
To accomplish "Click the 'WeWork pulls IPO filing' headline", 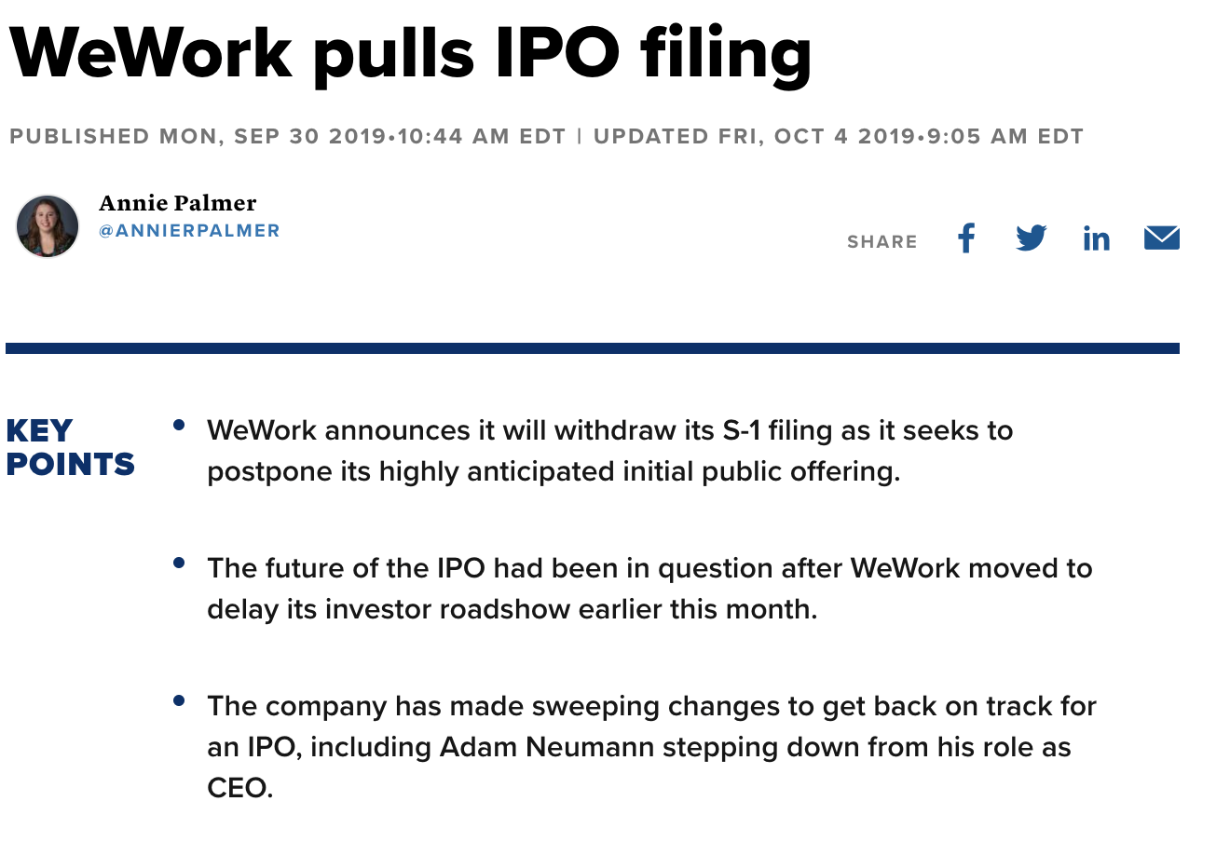I will tap(410, 52).
